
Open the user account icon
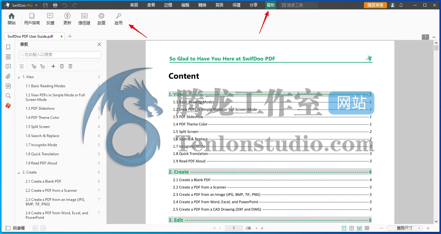[x=393, y=5]
